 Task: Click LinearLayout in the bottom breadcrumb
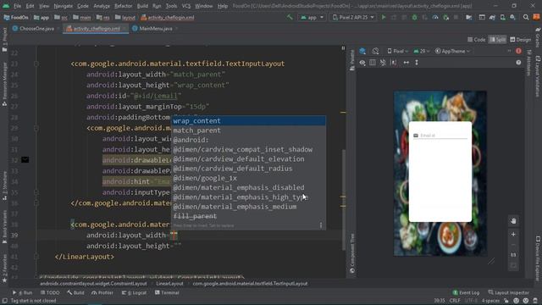click(x=169, y=284)
